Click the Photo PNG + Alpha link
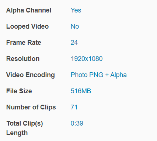This screenshot has height=141, width=157. click(99, 75)
